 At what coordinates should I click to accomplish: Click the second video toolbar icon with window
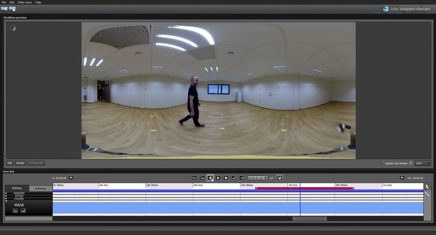12,9
